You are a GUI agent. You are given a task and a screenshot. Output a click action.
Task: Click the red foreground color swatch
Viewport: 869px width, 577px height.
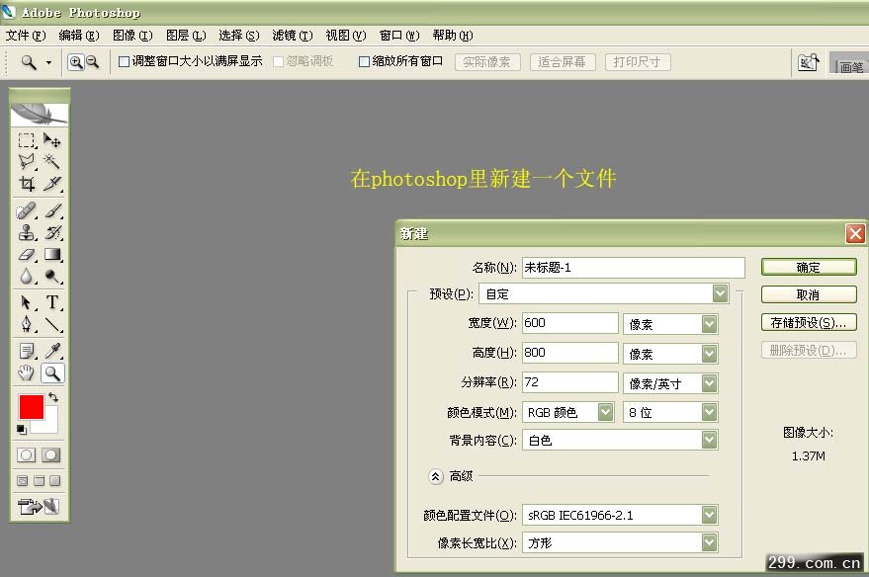(x=31, y=407)
